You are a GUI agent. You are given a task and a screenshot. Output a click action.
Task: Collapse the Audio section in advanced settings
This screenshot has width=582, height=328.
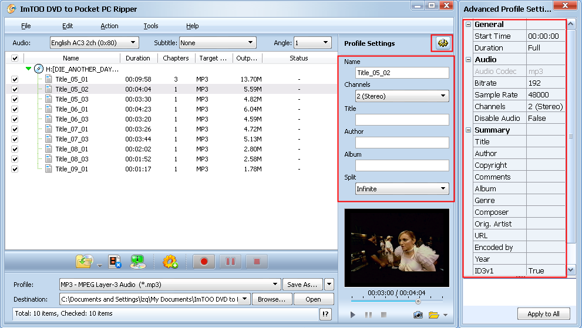pyautogui.click(x=469, y=60)
